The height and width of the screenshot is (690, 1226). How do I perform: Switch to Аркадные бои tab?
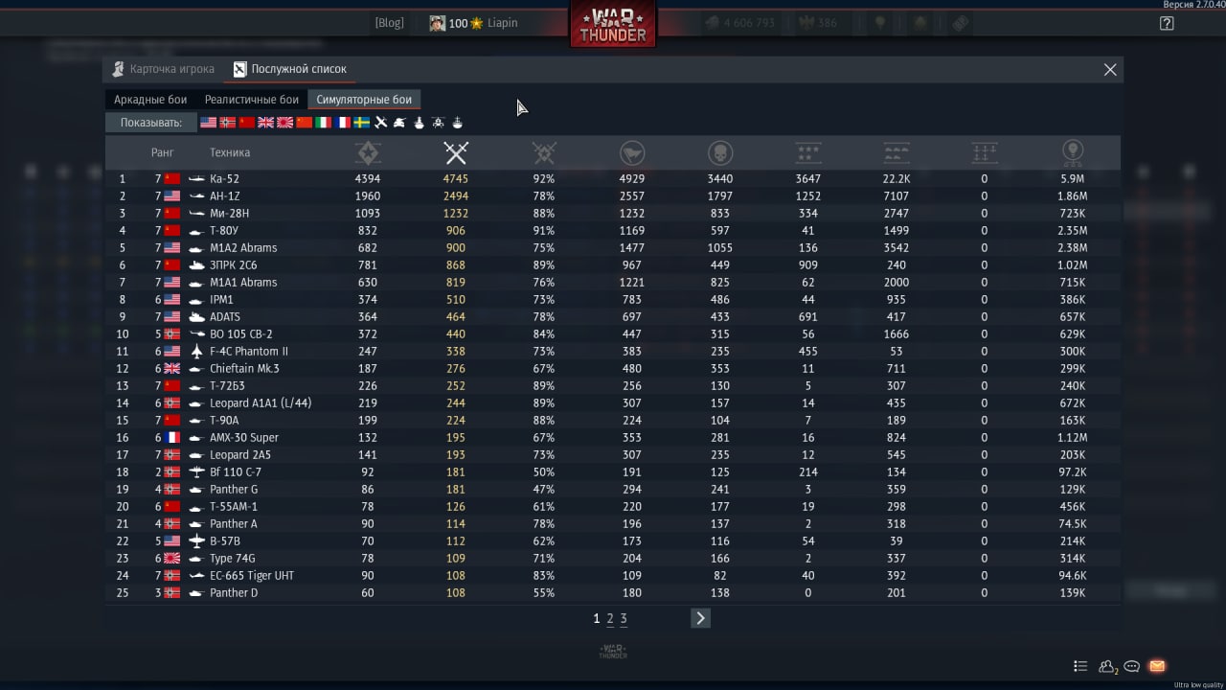150,100
